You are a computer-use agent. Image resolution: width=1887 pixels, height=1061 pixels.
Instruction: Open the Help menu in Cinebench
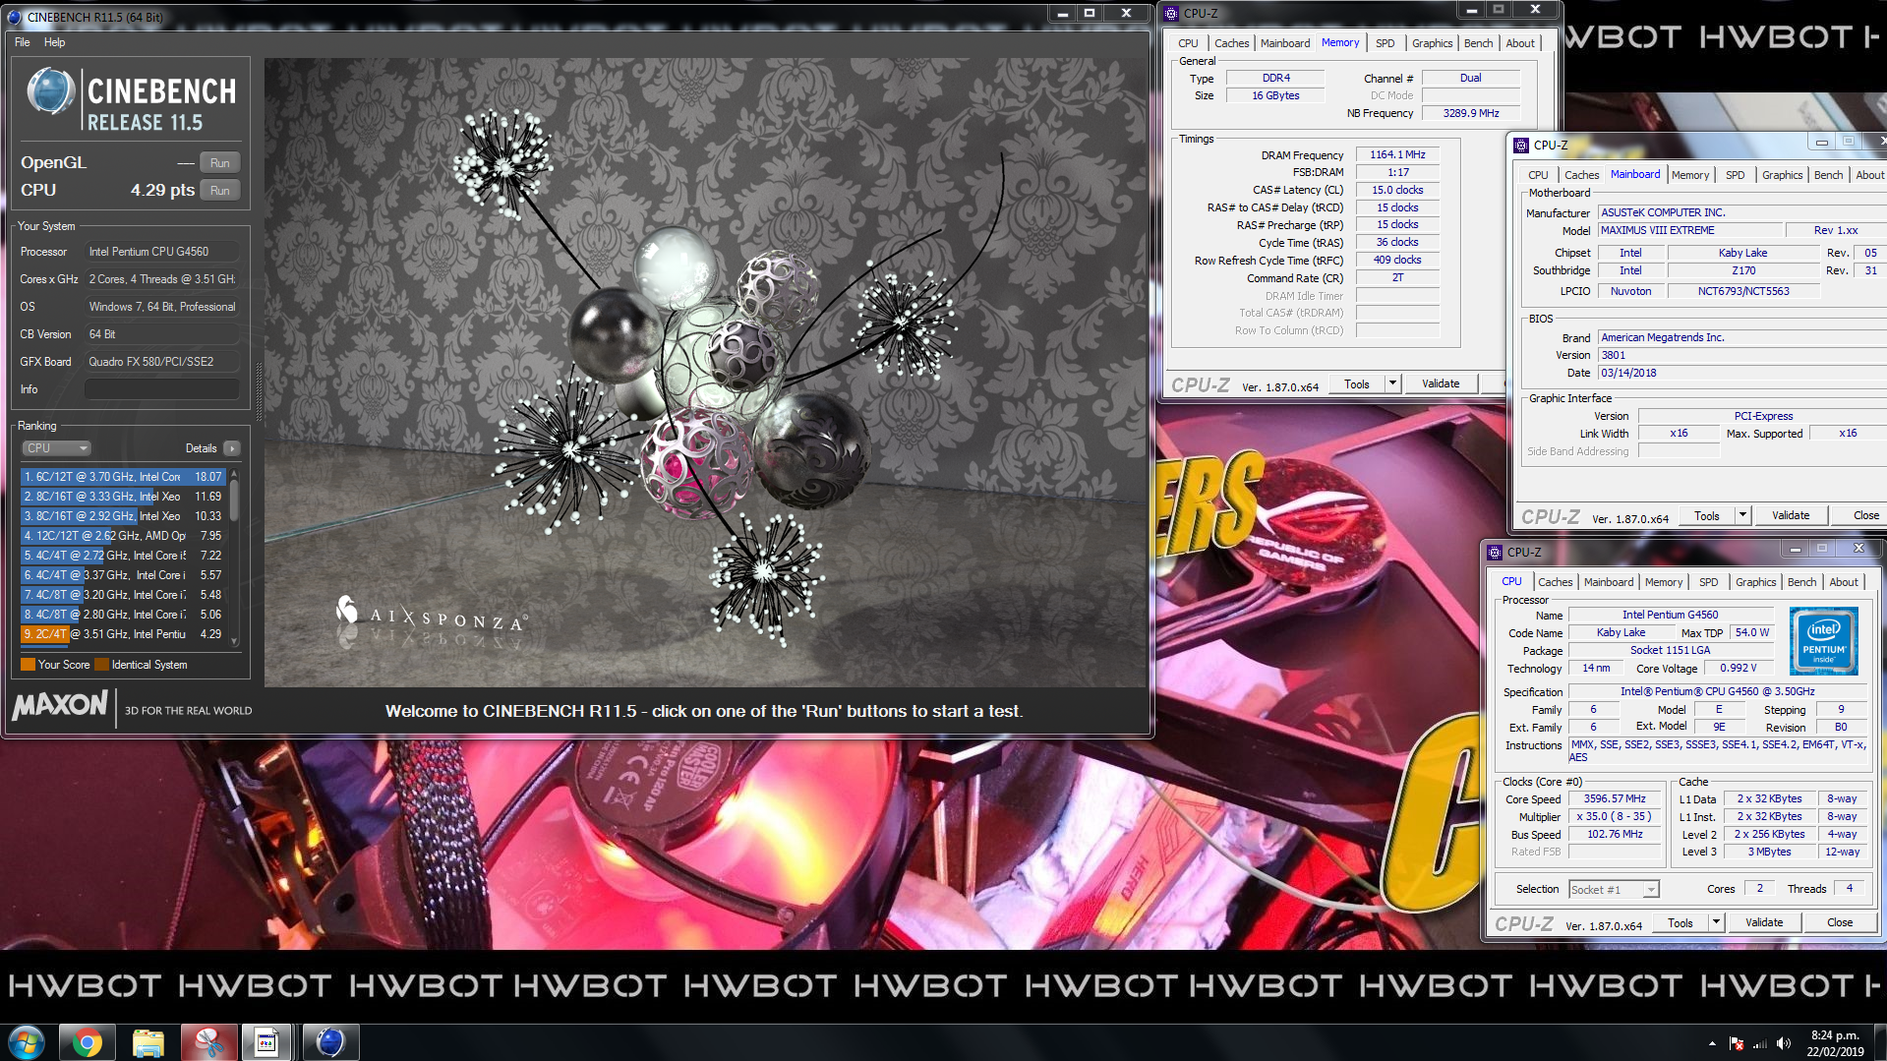click(55, 42)
